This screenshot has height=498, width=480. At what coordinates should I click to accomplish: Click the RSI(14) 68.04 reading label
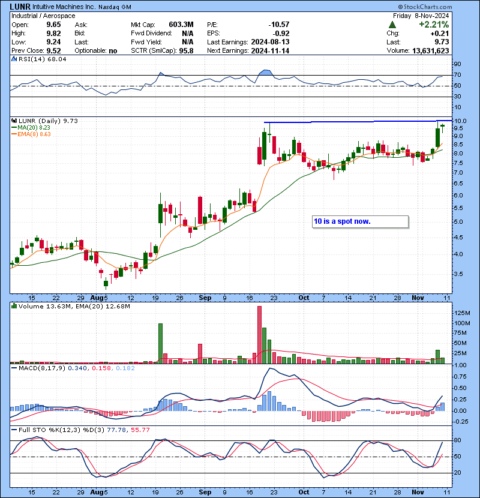(x=42, y=59)
